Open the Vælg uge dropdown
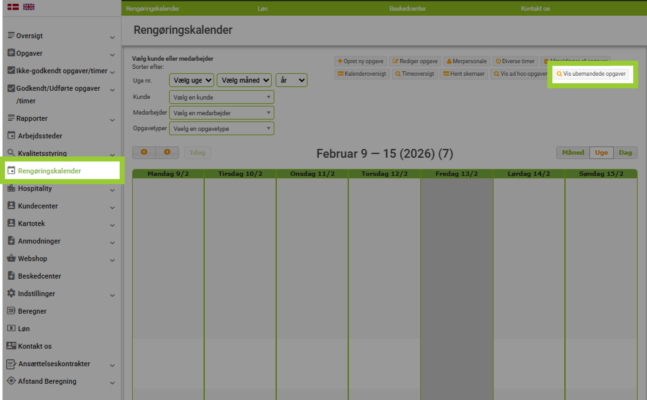Viewport: 647px width, 400px height. click(x=192, y=80)
